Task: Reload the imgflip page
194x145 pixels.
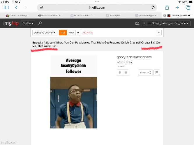Action: coord(153,8)
